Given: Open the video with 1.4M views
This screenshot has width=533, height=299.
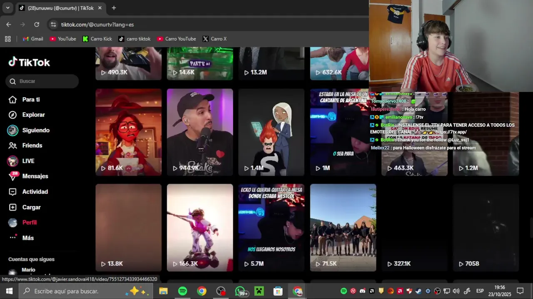Looking at the screenshot, I should pos(271,132).
